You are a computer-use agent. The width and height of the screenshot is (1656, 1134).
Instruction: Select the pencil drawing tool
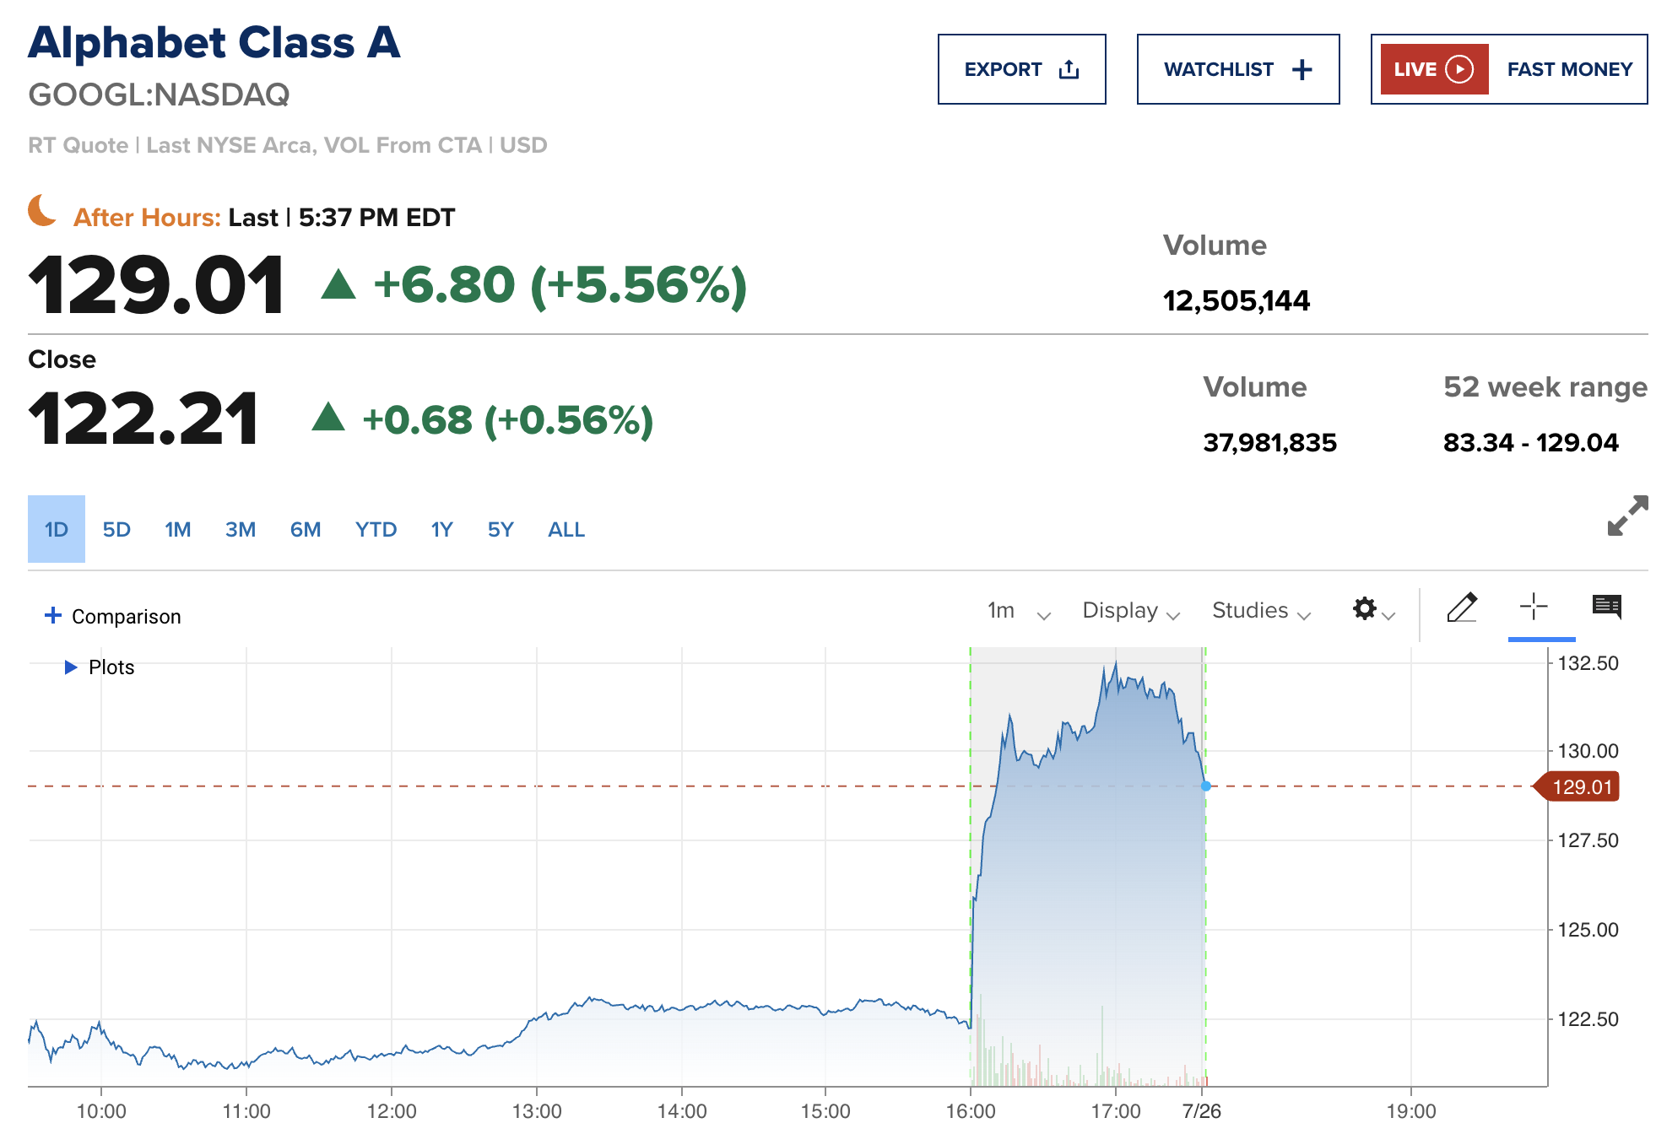tap(1461, 607)
